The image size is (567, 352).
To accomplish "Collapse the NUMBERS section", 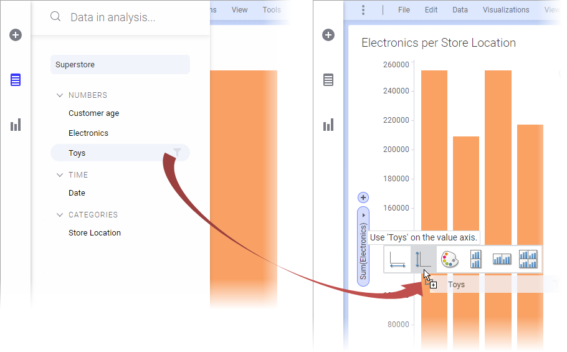I will point(60,95).
